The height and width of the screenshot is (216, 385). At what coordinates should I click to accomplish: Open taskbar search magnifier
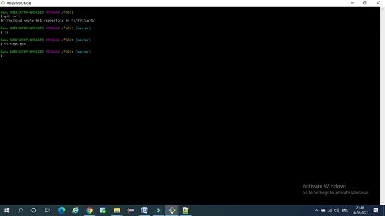20,211
